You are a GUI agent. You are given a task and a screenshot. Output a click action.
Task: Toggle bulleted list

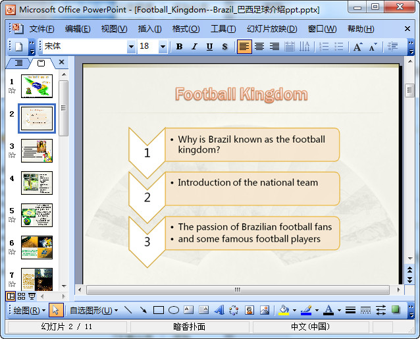[x=339, y=47]
